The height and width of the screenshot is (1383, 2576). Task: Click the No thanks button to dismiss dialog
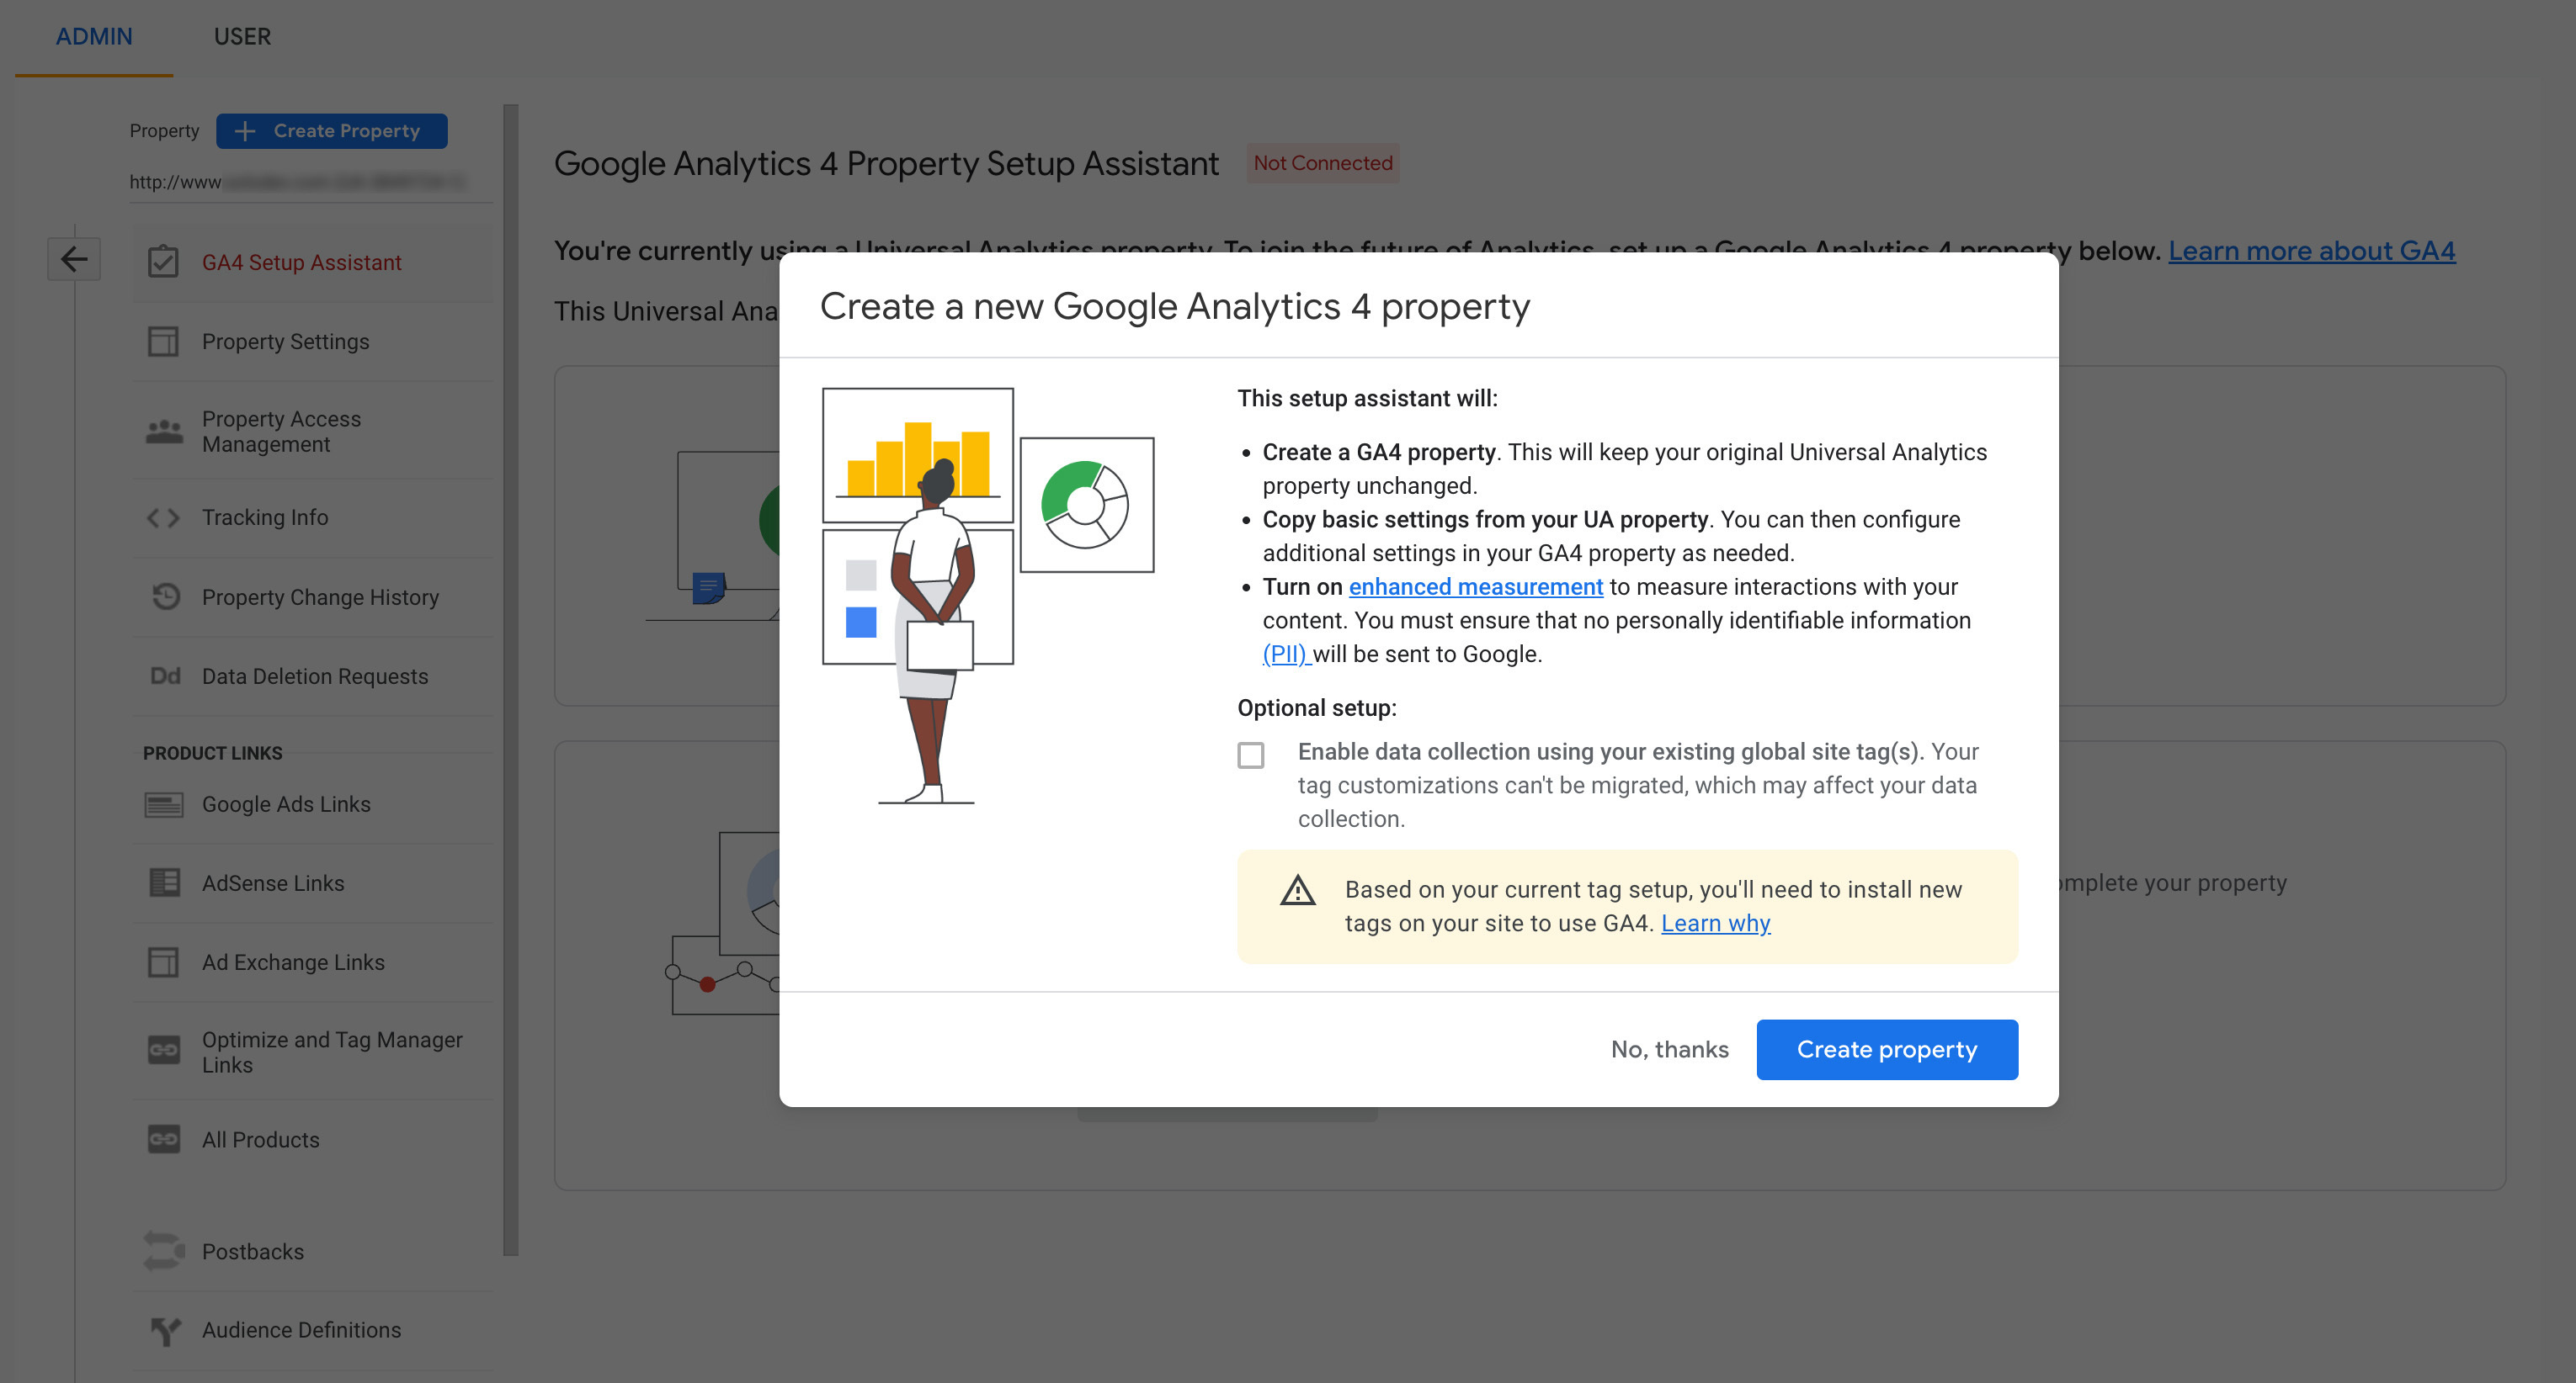[1669, 1049]
